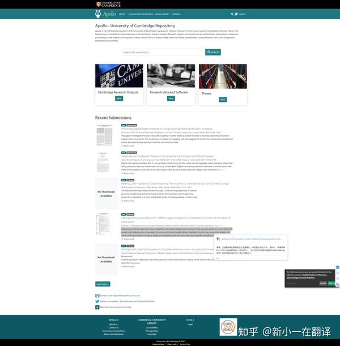
Task: Click the translate icon in the translation popup
Action: (x=218, y=239)
